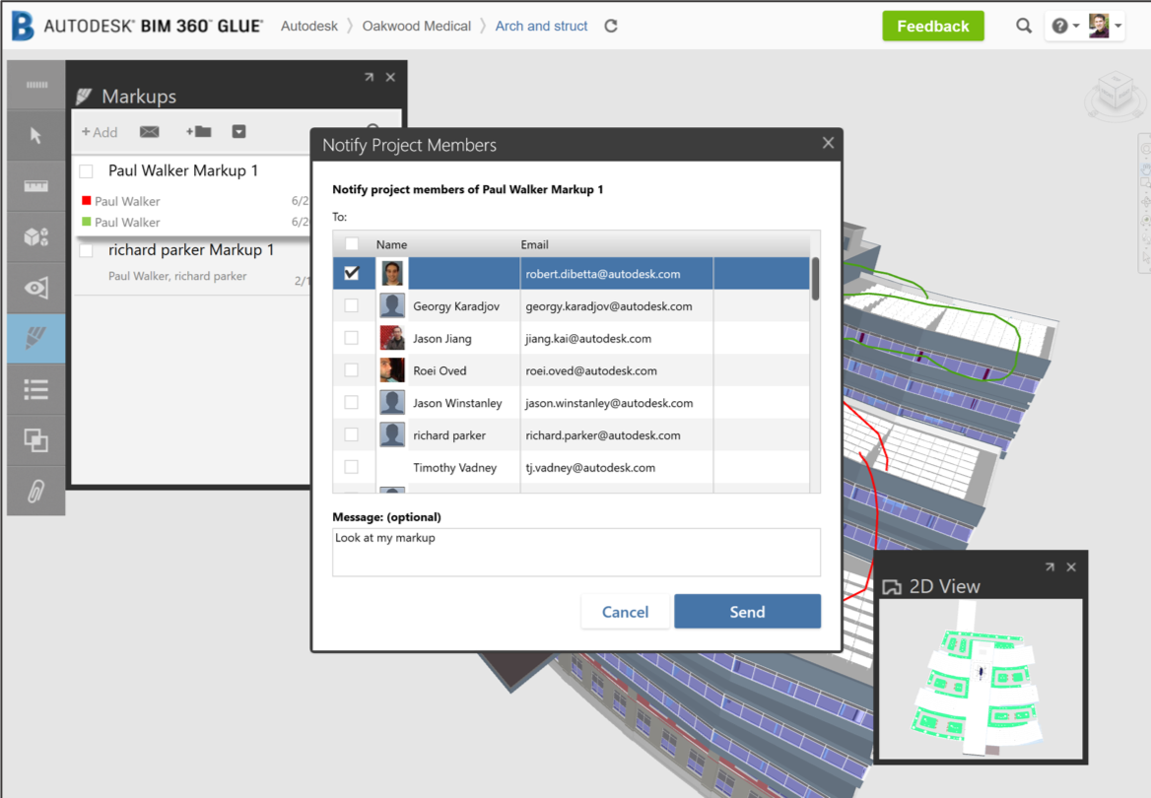Viewport: 1151px width, 798px height.
Task: Check the Timothy Vadney recipient checkbox
Action: tap(352, 467)
